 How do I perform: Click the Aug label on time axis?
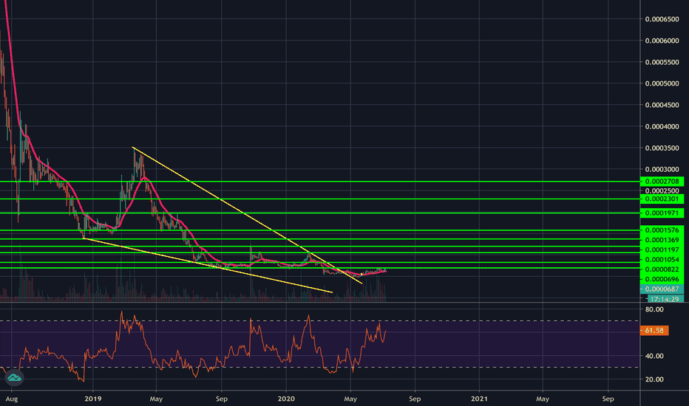pos(11,399)
